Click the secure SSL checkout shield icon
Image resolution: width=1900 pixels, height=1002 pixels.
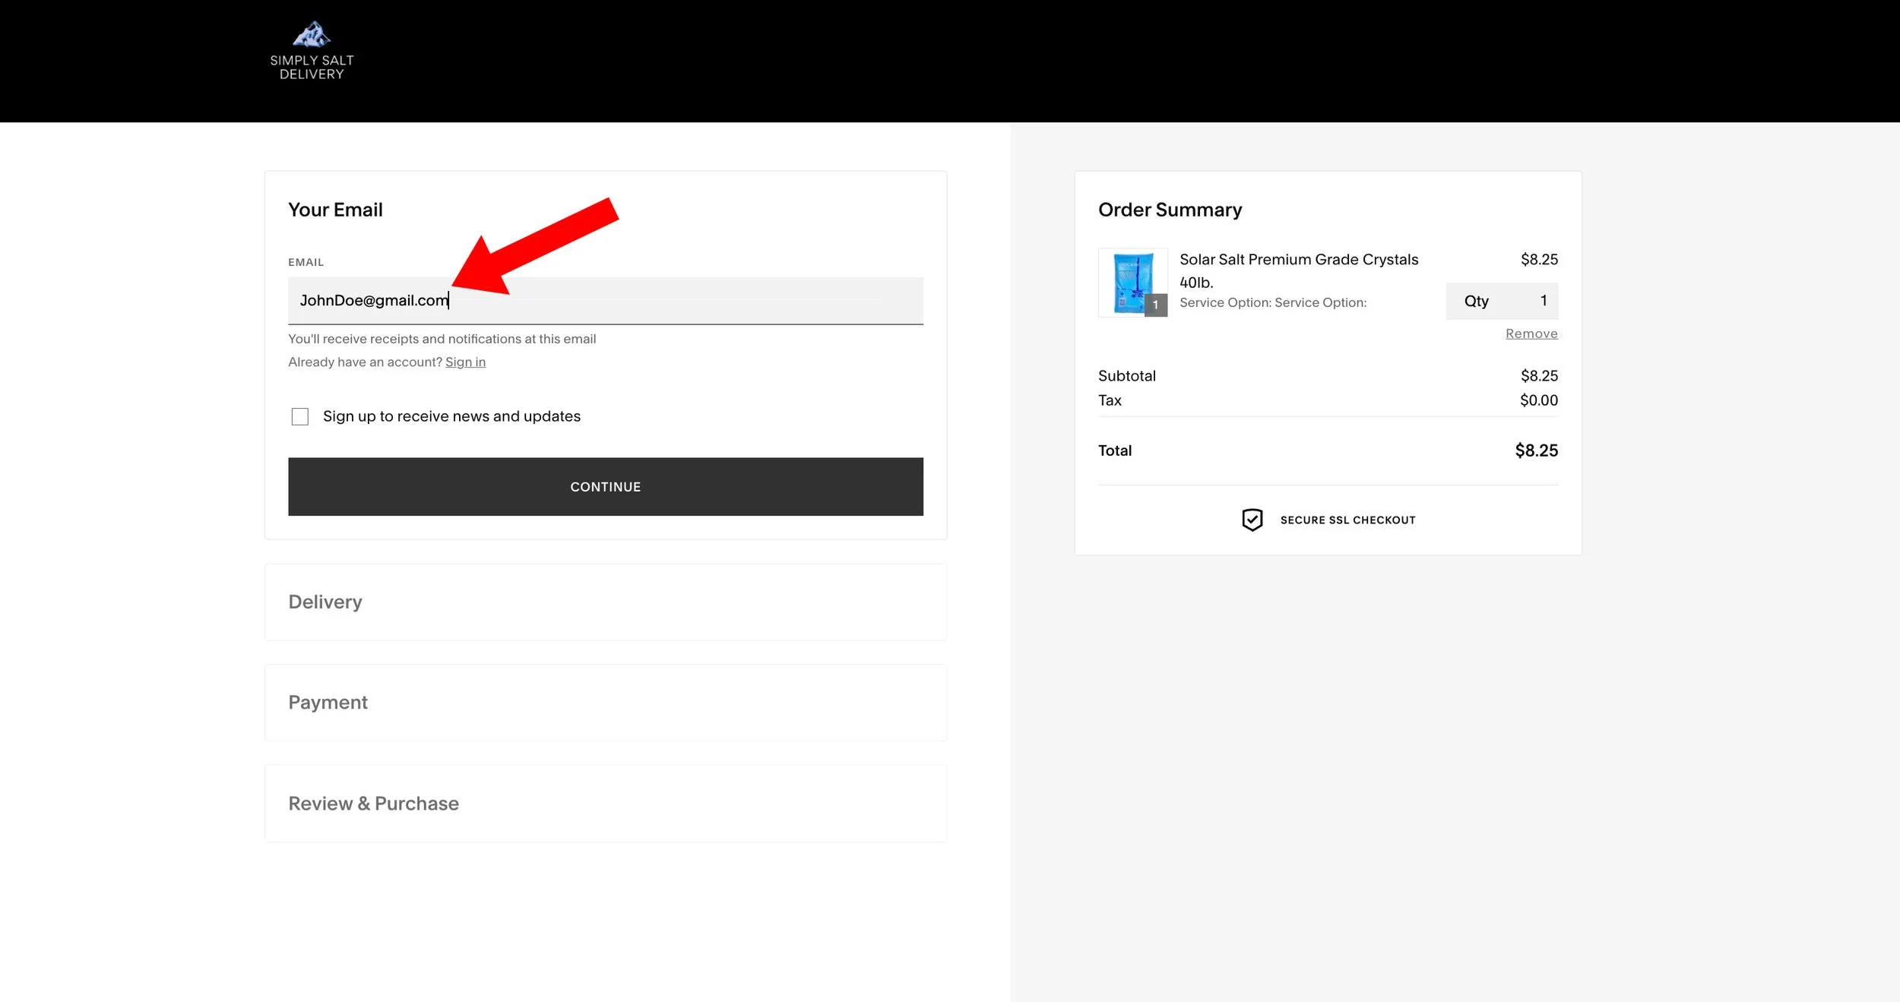click(1252, 520)
